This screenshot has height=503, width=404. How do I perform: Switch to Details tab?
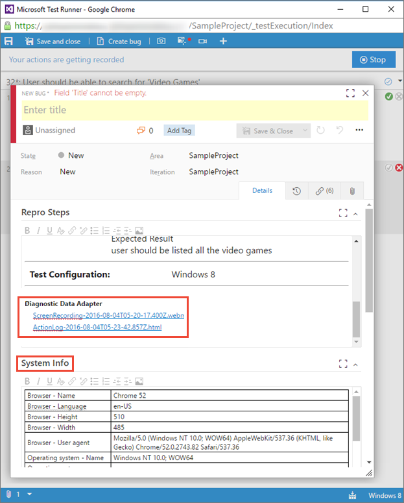262,190
